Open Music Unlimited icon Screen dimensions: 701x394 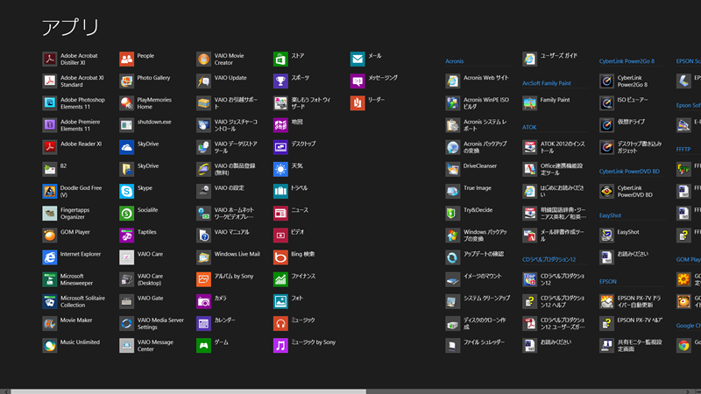[x=50, y=345]
